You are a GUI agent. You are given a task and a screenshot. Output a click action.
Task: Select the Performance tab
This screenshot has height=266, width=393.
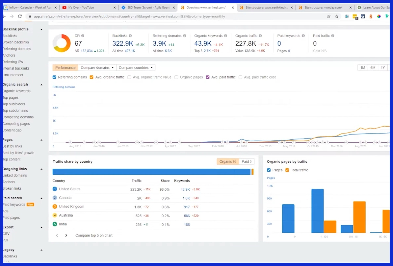point(65,68)
